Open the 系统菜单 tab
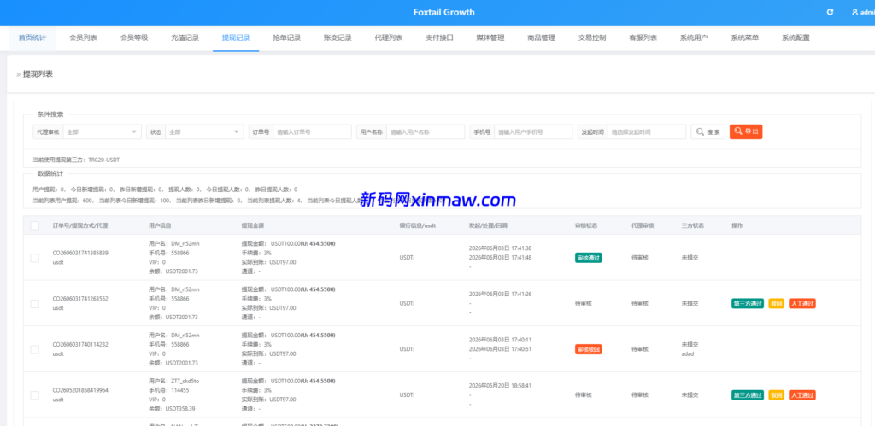 744,38
